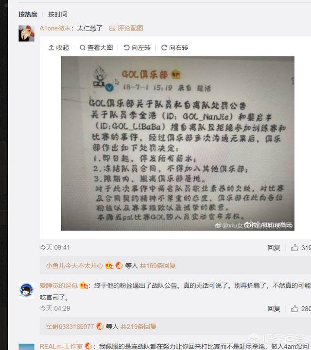Sort comments by 按热度
Viewport: 311px width, 350px height.
(x=28, y=14)
